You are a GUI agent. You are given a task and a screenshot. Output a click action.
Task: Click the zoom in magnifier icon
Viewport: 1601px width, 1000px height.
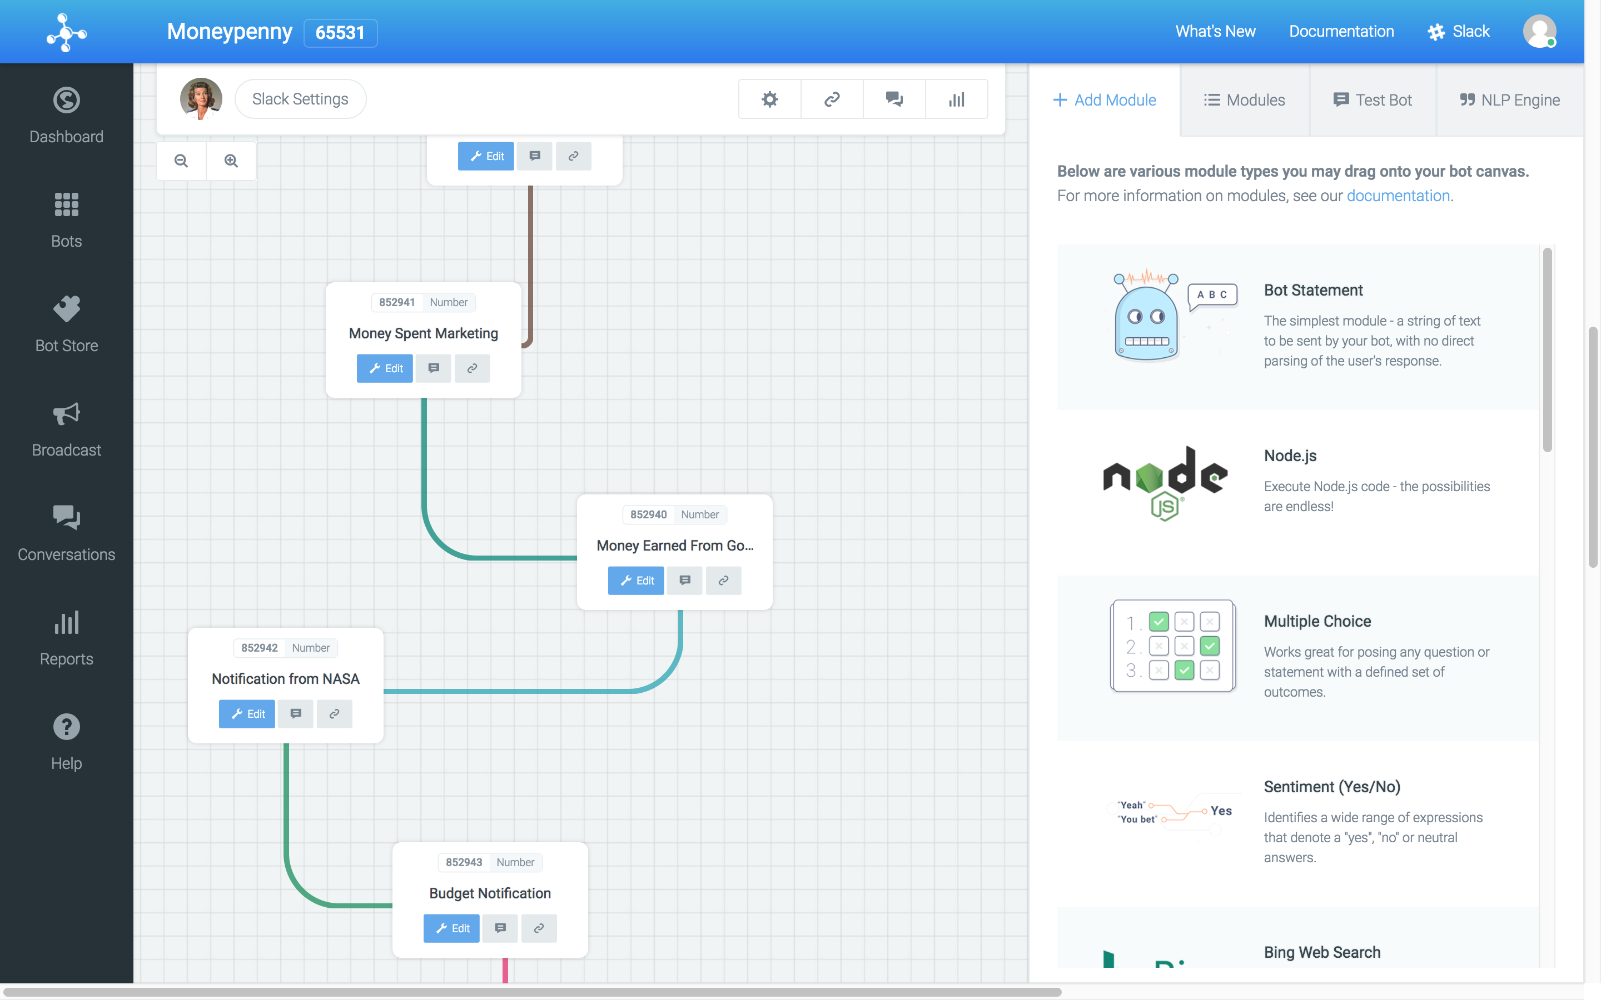point(231,161)
